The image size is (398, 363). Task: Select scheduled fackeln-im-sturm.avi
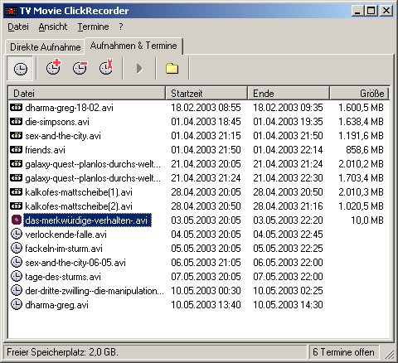[64, 249]
